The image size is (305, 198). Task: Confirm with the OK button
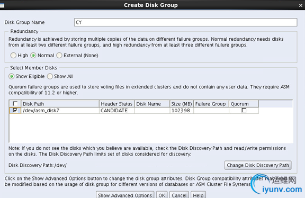(162, 195)
